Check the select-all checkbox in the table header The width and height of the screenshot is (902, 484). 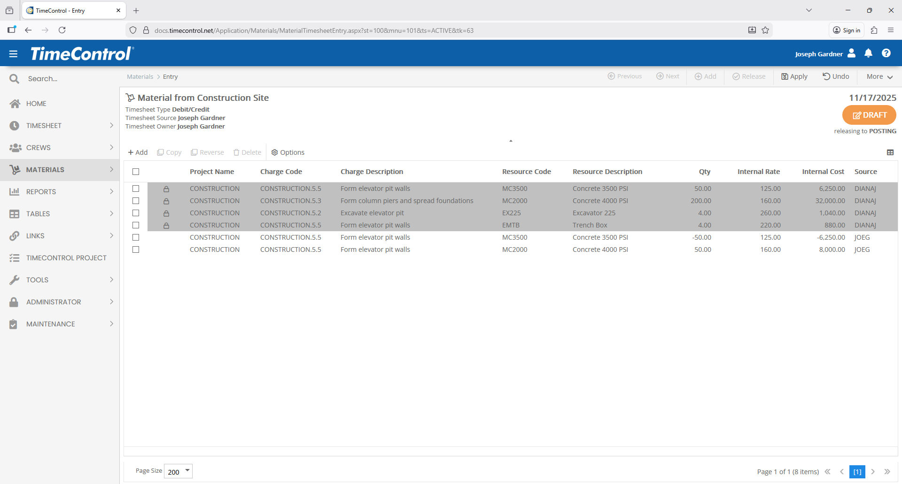(x=136, y=172)
